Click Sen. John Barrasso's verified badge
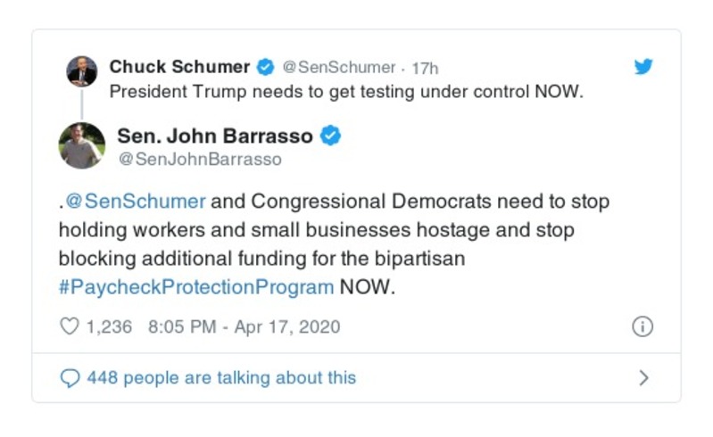The width and height of the screenshot is (713, 437). [x=332, y=136]
